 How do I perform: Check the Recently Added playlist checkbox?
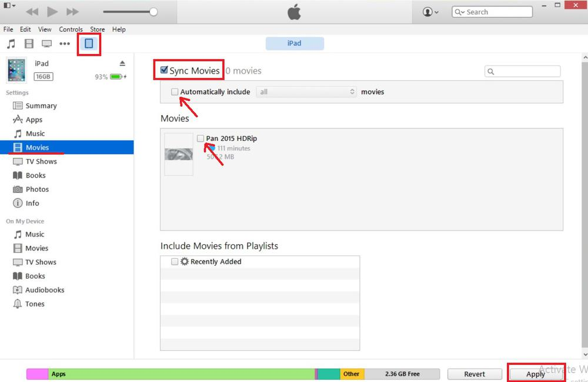[175, 262]
